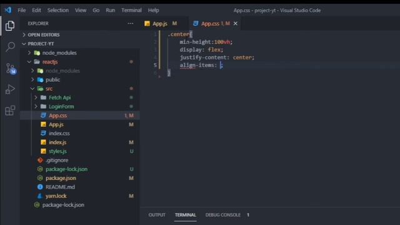Open the Explorer view in activity bar

coord(10,26)
